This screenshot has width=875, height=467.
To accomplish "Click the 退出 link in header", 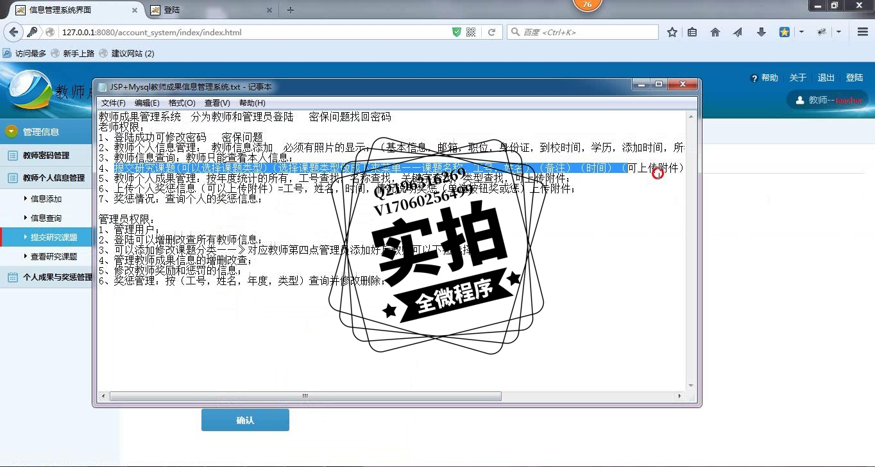I will [x=826, y=78].
